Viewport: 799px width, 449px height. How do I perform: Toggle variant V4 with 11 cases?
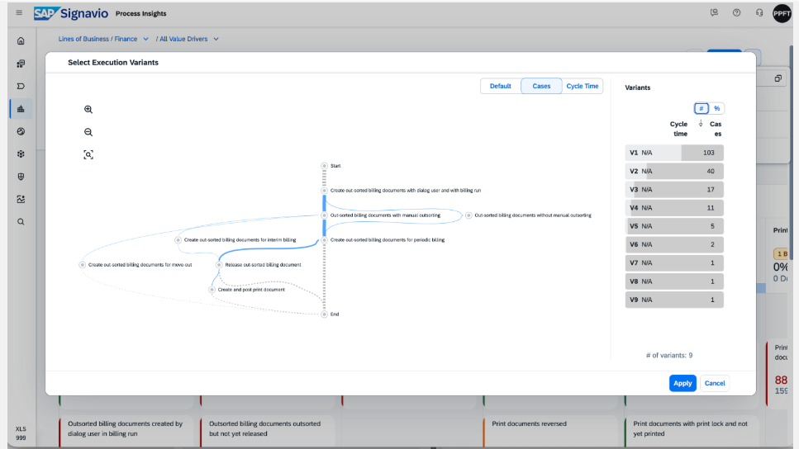pyautogui.click(x=674, y=208)
